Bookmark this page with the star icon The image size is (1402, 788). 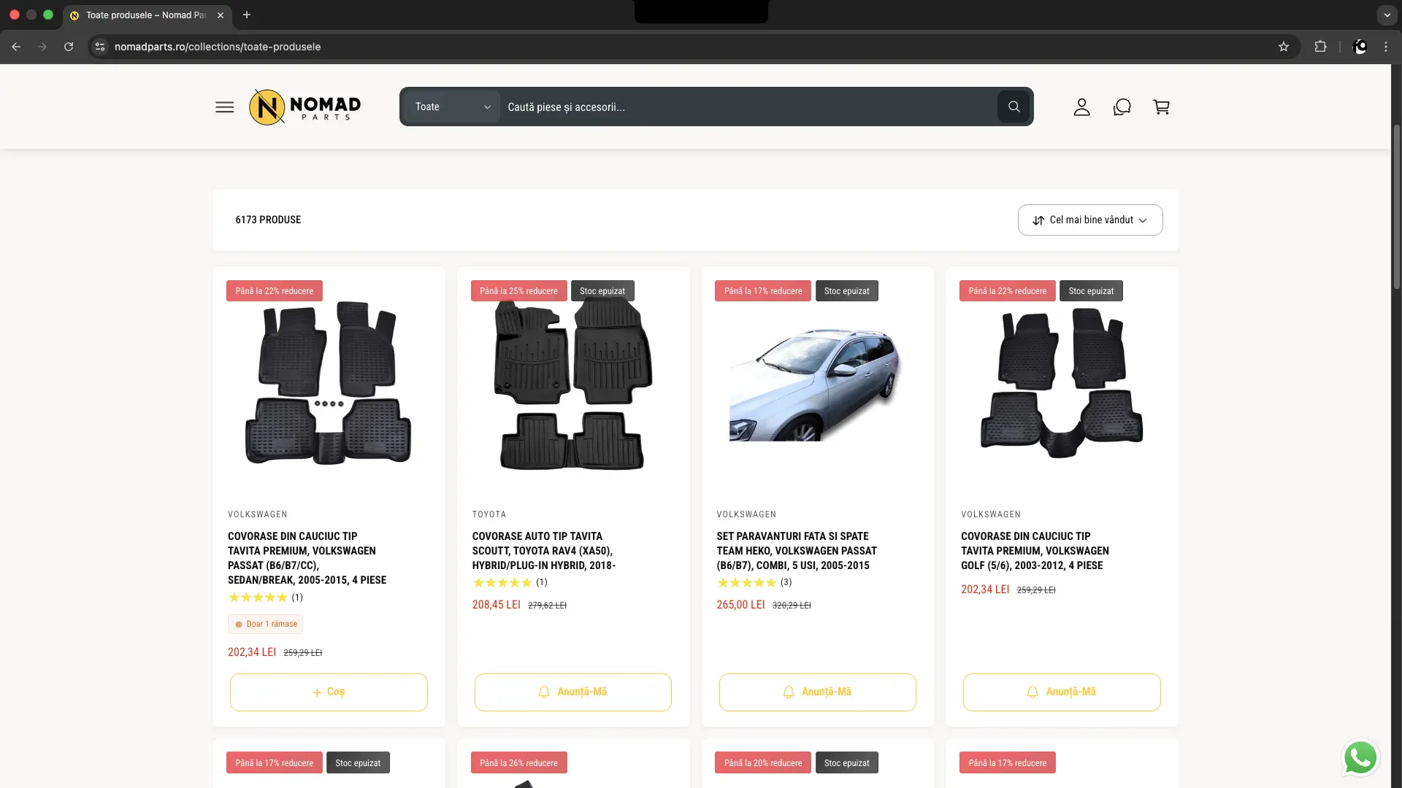[x=1284, y=47]
